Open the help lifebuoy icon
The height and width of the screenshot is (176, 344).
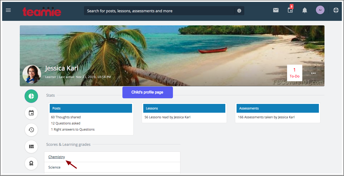click(336, 10)
